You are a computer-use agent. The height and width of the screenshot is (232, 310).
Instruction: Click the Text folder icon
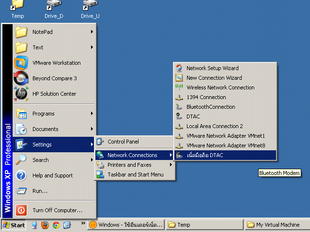click(21, 47)
